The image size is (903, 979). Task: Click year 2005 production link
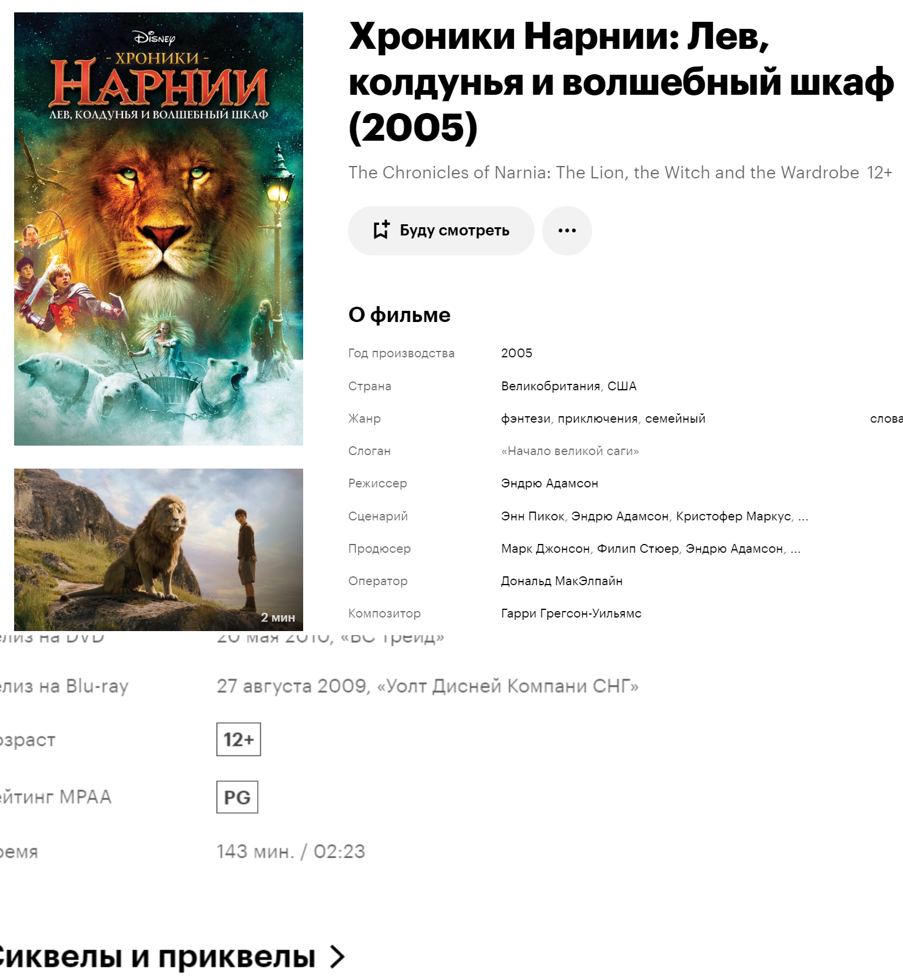pos(517,353)
